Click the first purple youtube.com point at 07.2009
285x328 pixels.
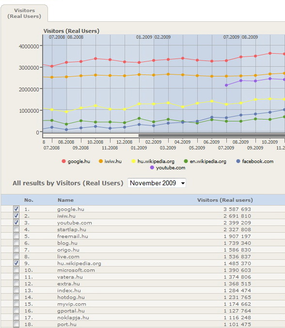tap(226, 85)
